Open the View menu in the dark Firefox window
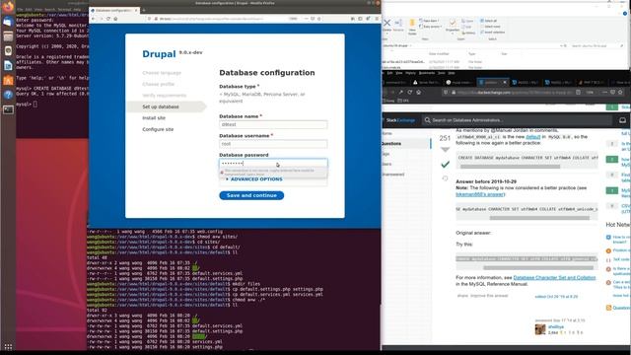The image size is (631, 355). [x=398, y=73]
